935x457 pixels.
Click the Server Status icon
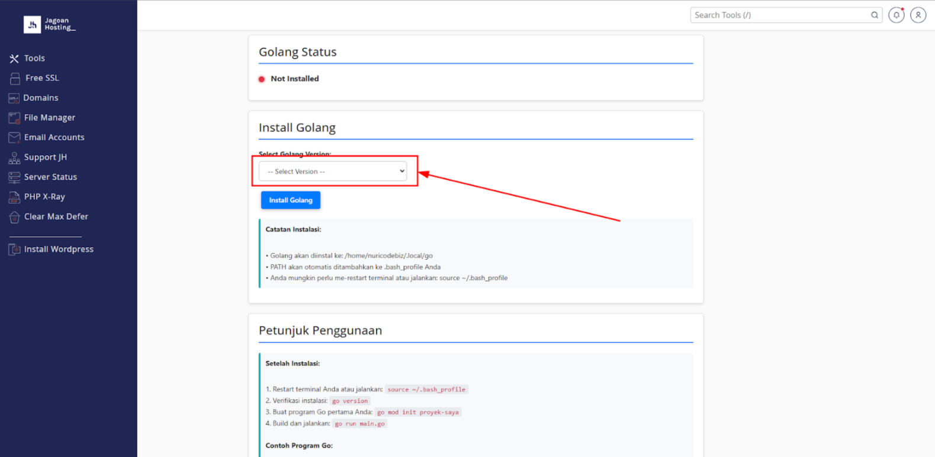[x=14, y=177]
